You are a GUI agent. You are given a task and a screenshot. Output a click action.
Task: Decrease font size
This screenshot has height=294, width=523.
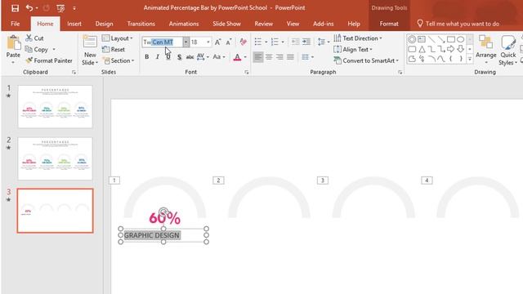(229, 42)
